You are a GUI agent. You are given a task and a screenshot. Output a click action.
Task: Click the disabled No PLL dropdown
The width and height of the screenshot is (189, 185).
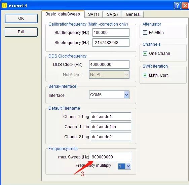pyautogui.click(x=109, y=75)
